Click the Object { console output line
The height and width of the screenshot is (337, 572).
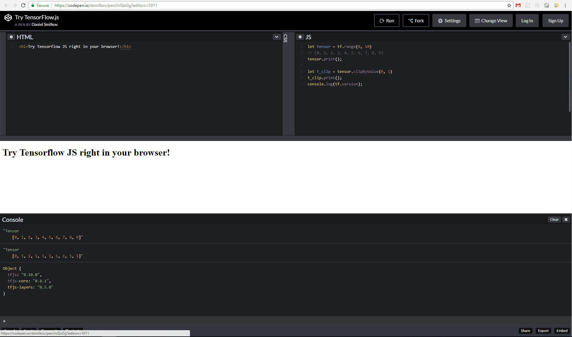(12, 269)
